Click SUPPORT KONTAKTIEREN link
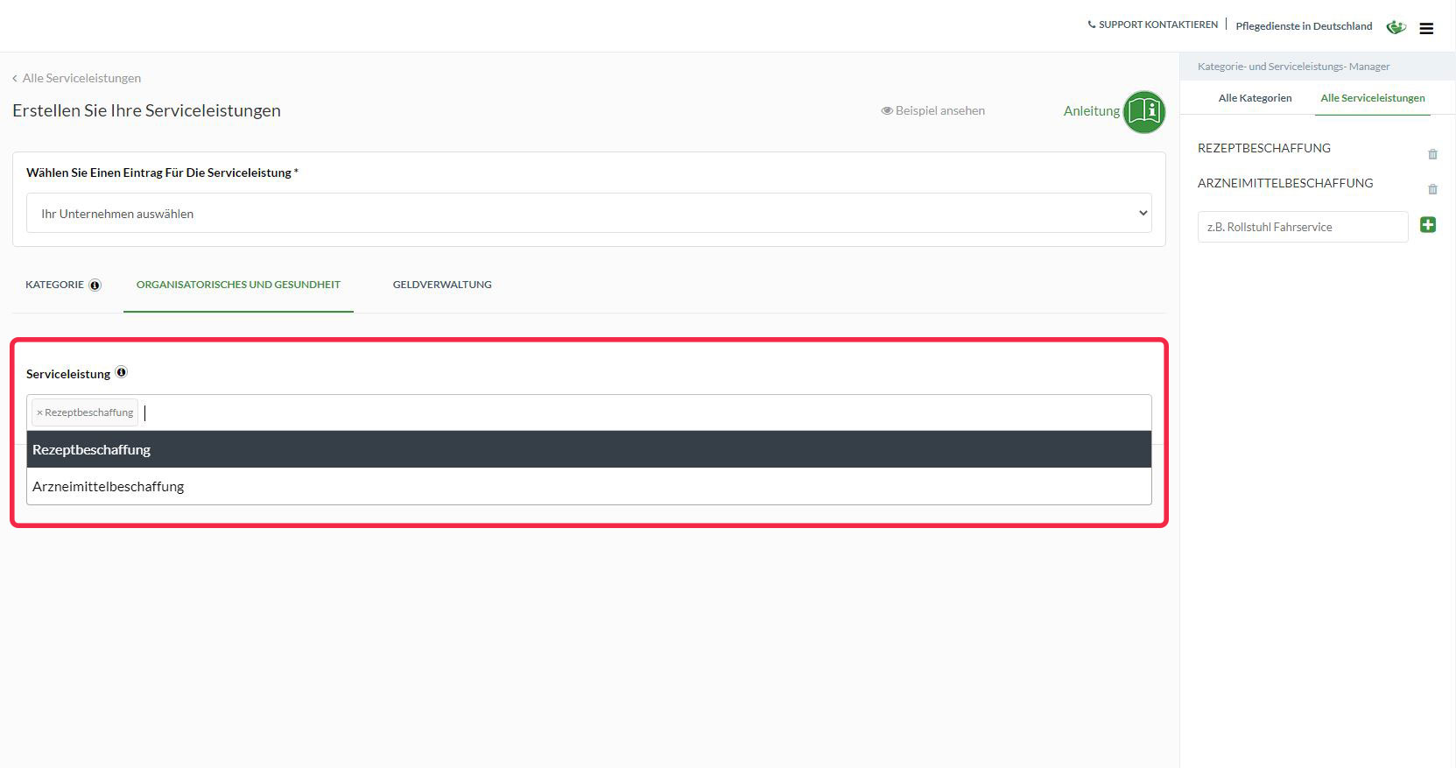The width and height of the screenshot is (1456, 768). pyautogui.click(x=1152, y=25)
